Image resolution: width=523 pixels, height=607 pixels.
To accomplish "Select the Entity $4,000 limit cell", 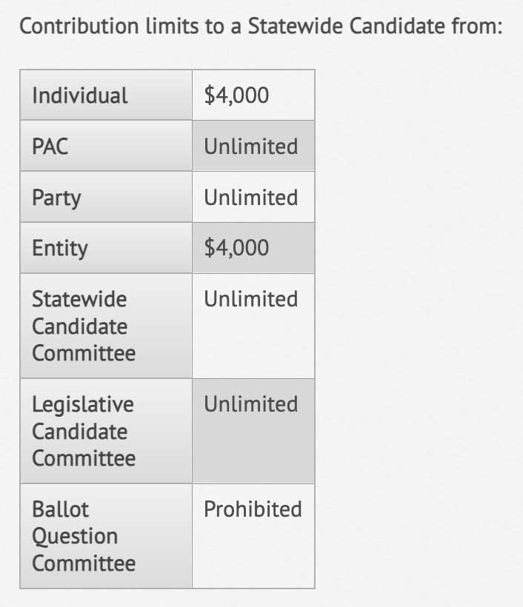I will (253, 248).
